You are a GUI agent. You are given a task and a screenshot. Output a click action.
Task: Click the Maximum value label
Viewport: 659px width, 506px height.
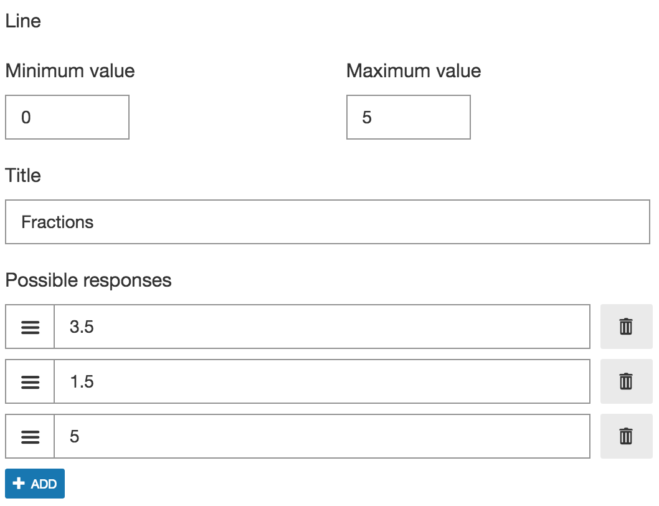[414, 70]
